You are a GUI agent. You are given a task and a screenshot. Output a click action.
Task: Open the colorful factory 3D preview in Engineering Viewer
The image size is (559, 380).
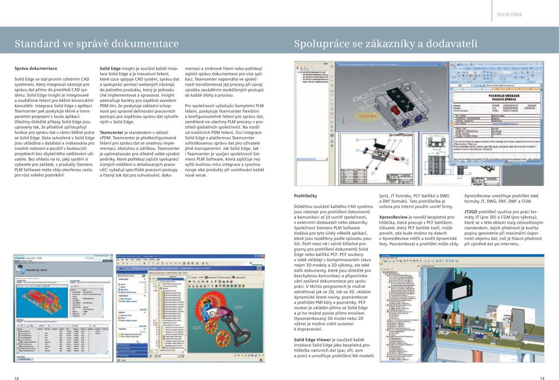pos(42,302)
